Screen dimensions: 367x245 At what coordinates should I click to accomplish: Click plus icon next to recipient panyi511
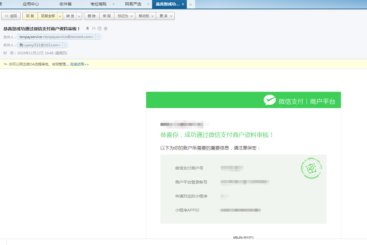coord(65,45)
